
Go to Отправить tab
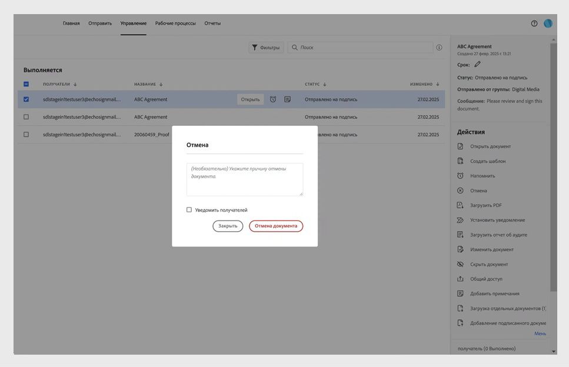point(100,24)
